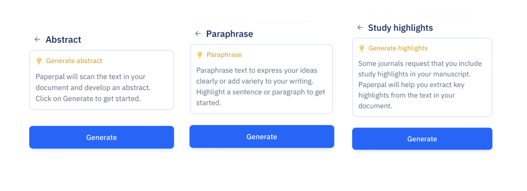Viewport: 527px width, 191px height.
Task: Select the Paraphrase panel heading
Action: pos(230,33)
